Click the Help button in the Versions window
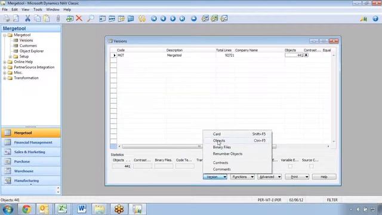Image resolution: width=382 pixels, height=215 pixels. [324, 177]
